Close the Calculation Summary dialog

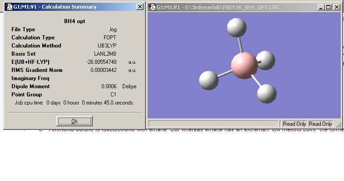click(x=140, y=7)
